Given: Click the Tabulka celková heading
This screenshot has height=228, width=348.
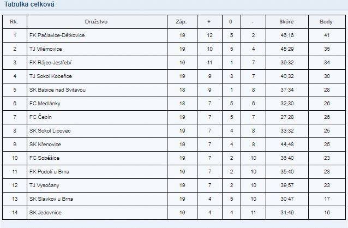Looking at the screenshot, I should click(x=29, y=4).
